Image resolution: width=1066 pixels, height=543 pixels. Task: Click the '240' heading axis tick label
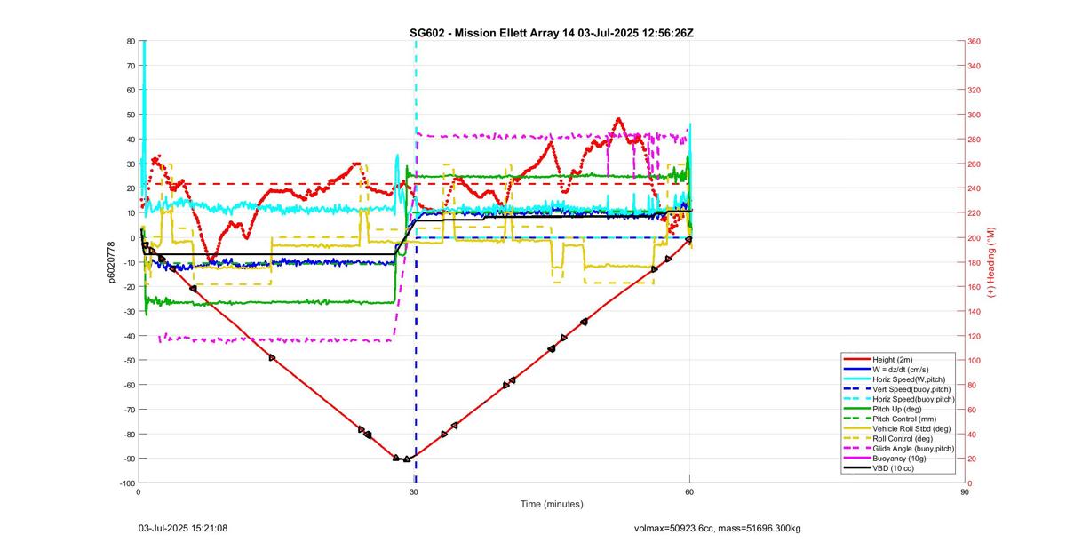click(975, 188)
